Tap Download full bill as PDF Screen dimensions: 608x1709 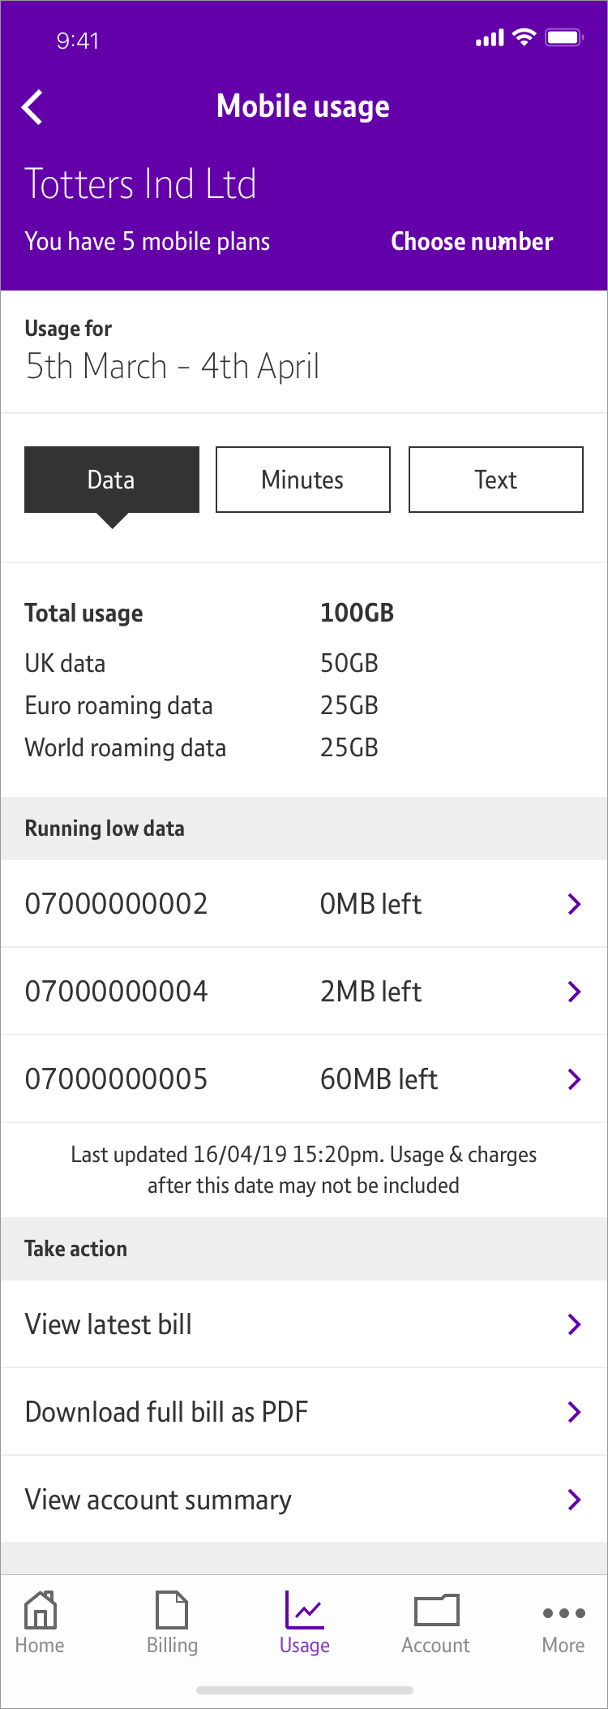(303, 1412)
